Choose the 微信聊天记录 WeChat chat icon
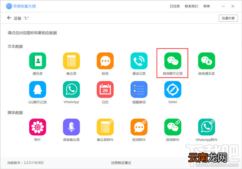The width and height of the screenshot is (242, 169). pos(173,61)
